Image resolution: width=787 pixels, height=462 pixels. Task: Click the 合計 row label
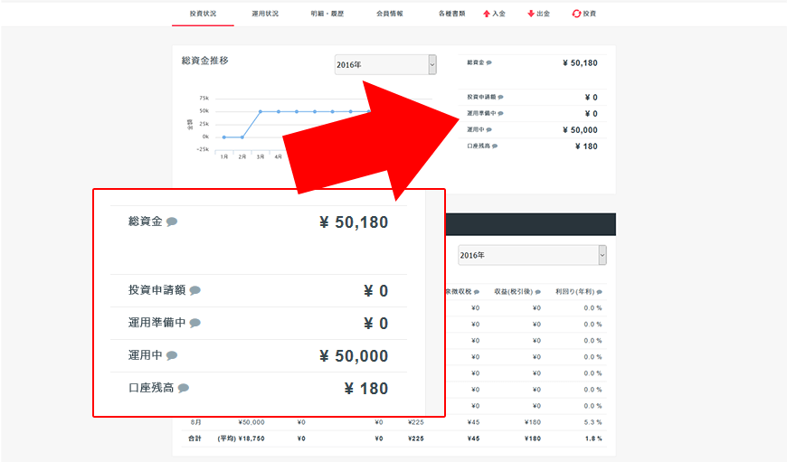(x=194, y=438)
